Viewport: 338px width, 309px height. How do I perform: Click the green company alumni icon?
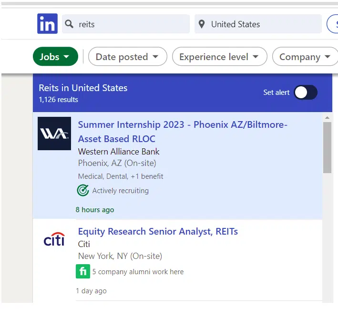click(x=83, y=272)
